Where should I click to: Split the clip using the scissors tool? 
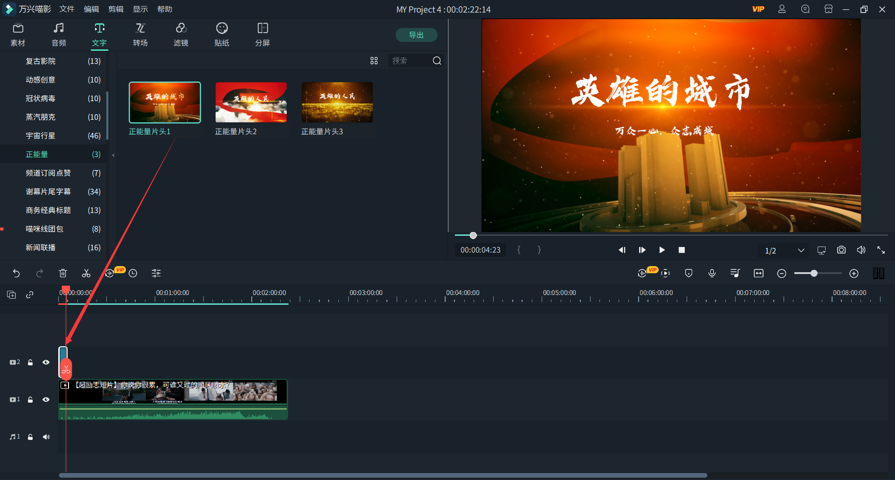[86, 273]
